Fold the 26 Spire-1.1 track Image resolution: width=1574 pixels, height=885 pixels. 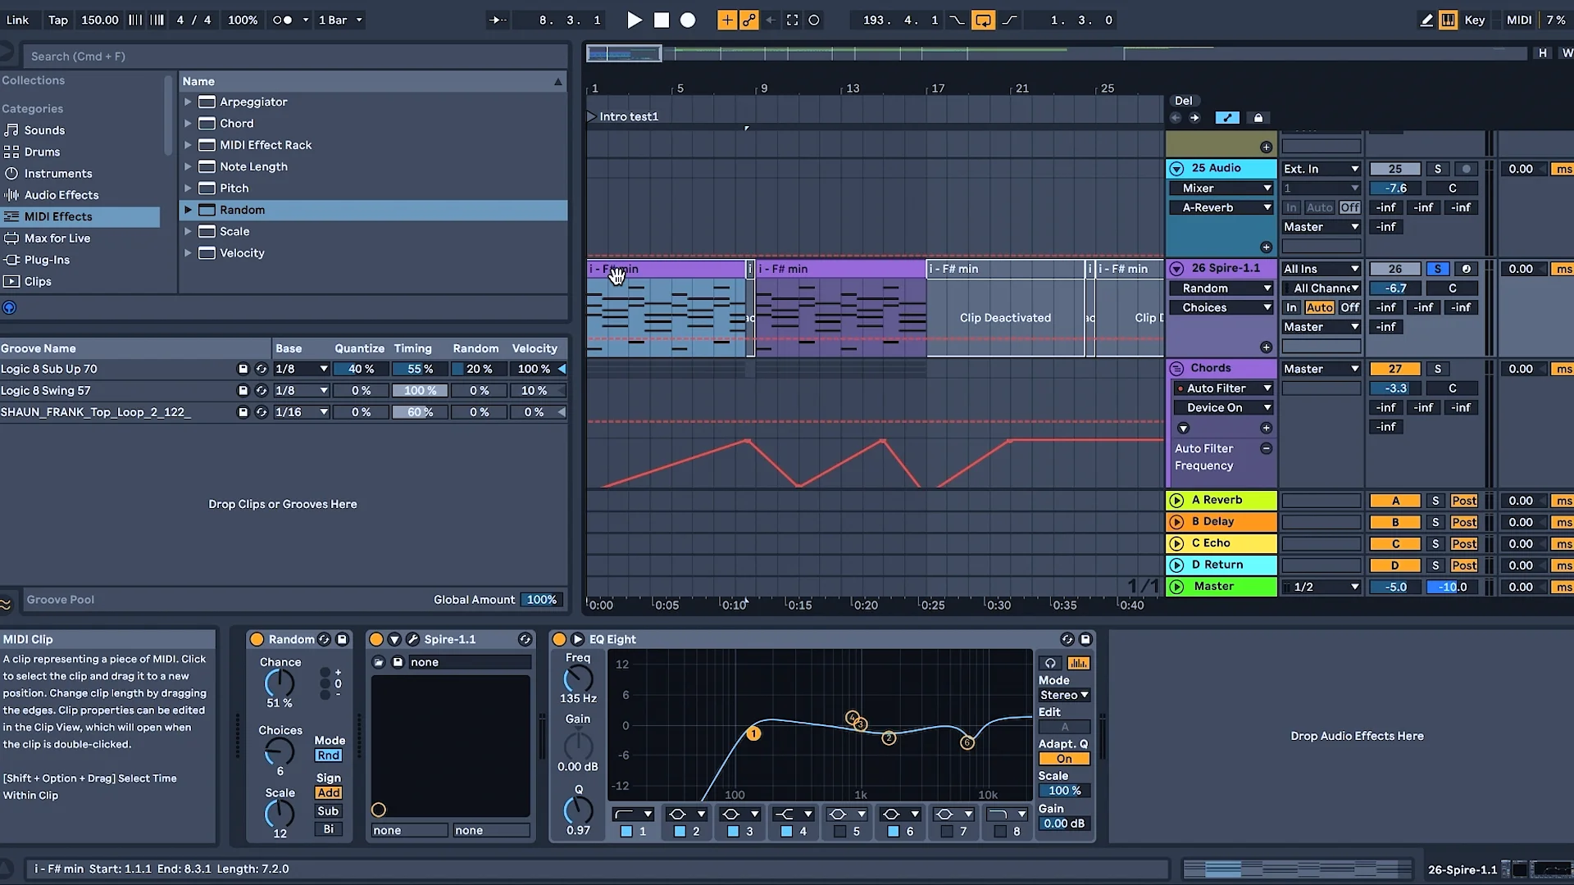1176,269
